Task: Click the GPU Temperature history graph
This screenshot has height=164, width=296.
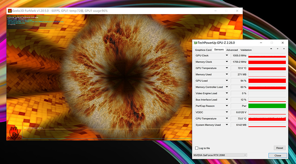Action: pos(267,68)
